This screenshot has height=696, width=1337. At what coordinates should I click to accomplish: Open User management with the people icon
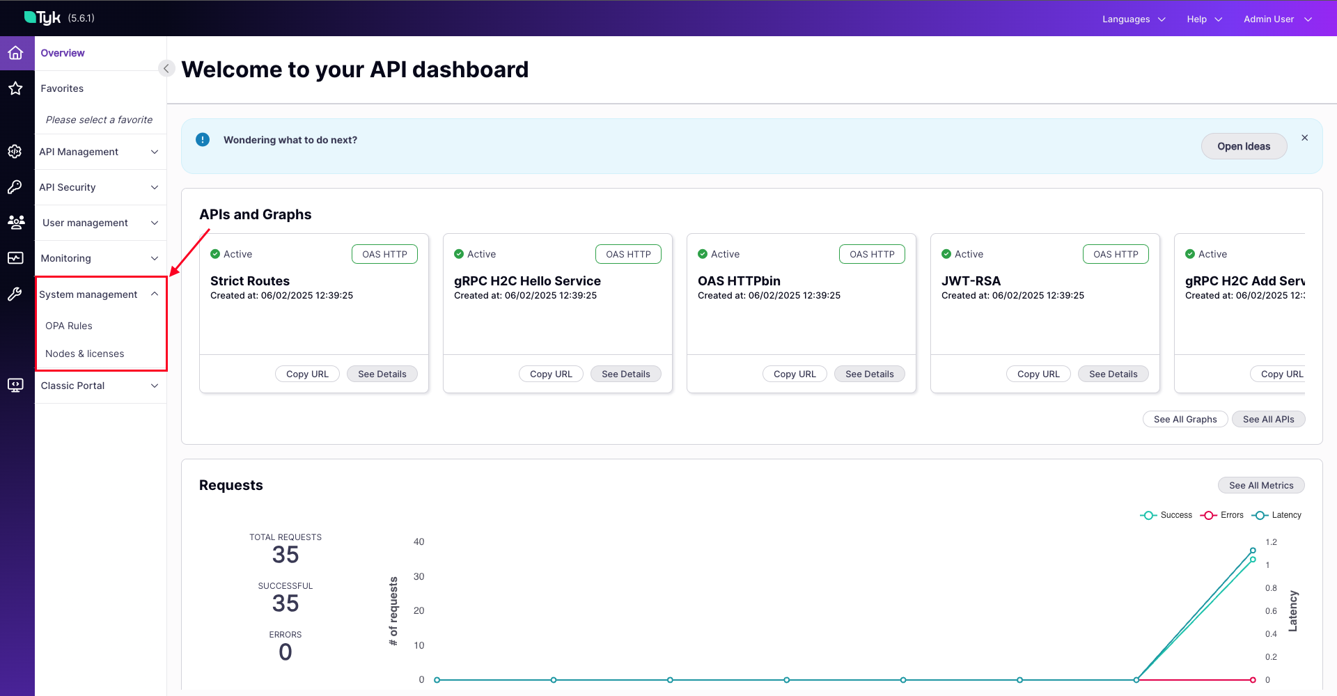coord(16,222)
